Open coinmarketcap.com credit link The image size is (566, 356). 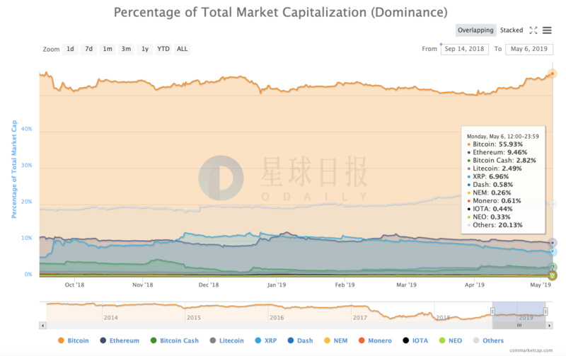[x=531, y=350]
